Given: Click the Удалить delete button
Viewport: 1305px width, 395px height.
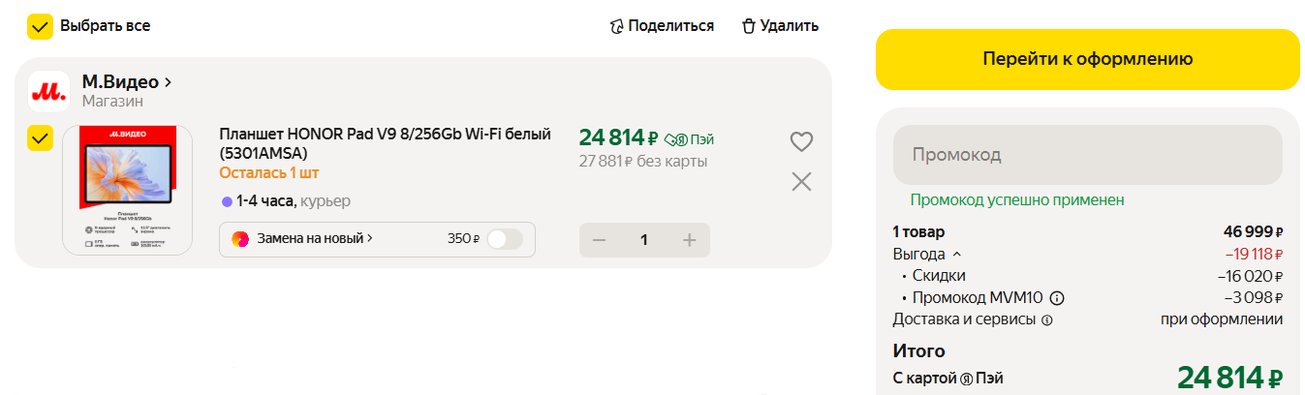Looking at the screenshot, I should pos(780,26).
